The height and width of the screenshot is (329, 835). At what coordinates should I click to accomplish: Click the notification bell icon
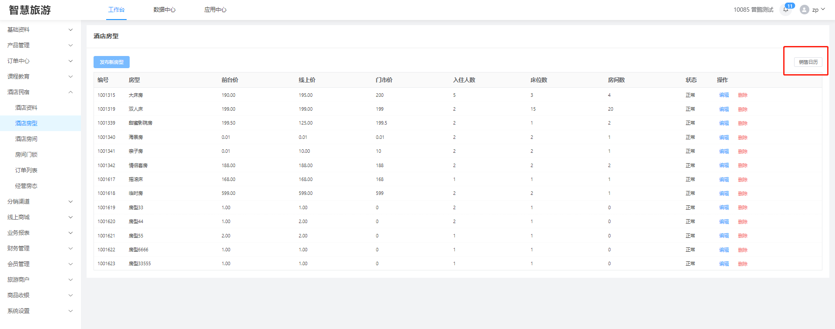click(786, 10)
